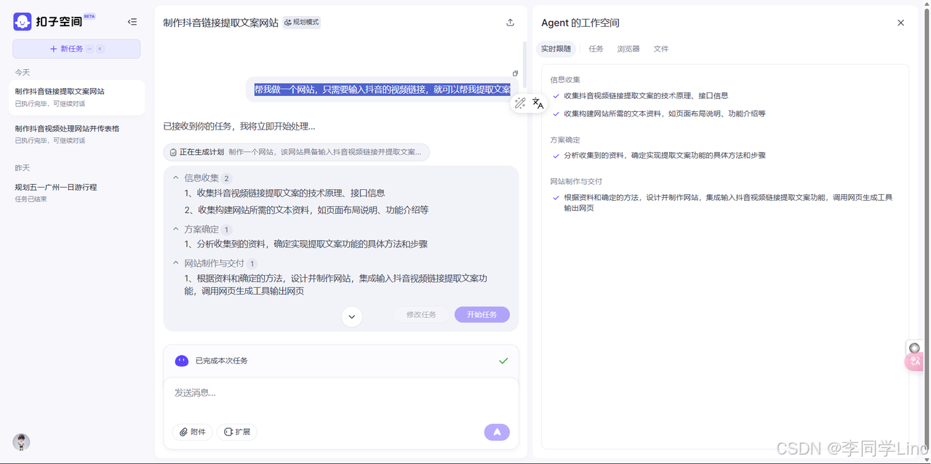Click the 扩展 extension button
The height and width of the screenshot is (464, 931).
[237, 432]
